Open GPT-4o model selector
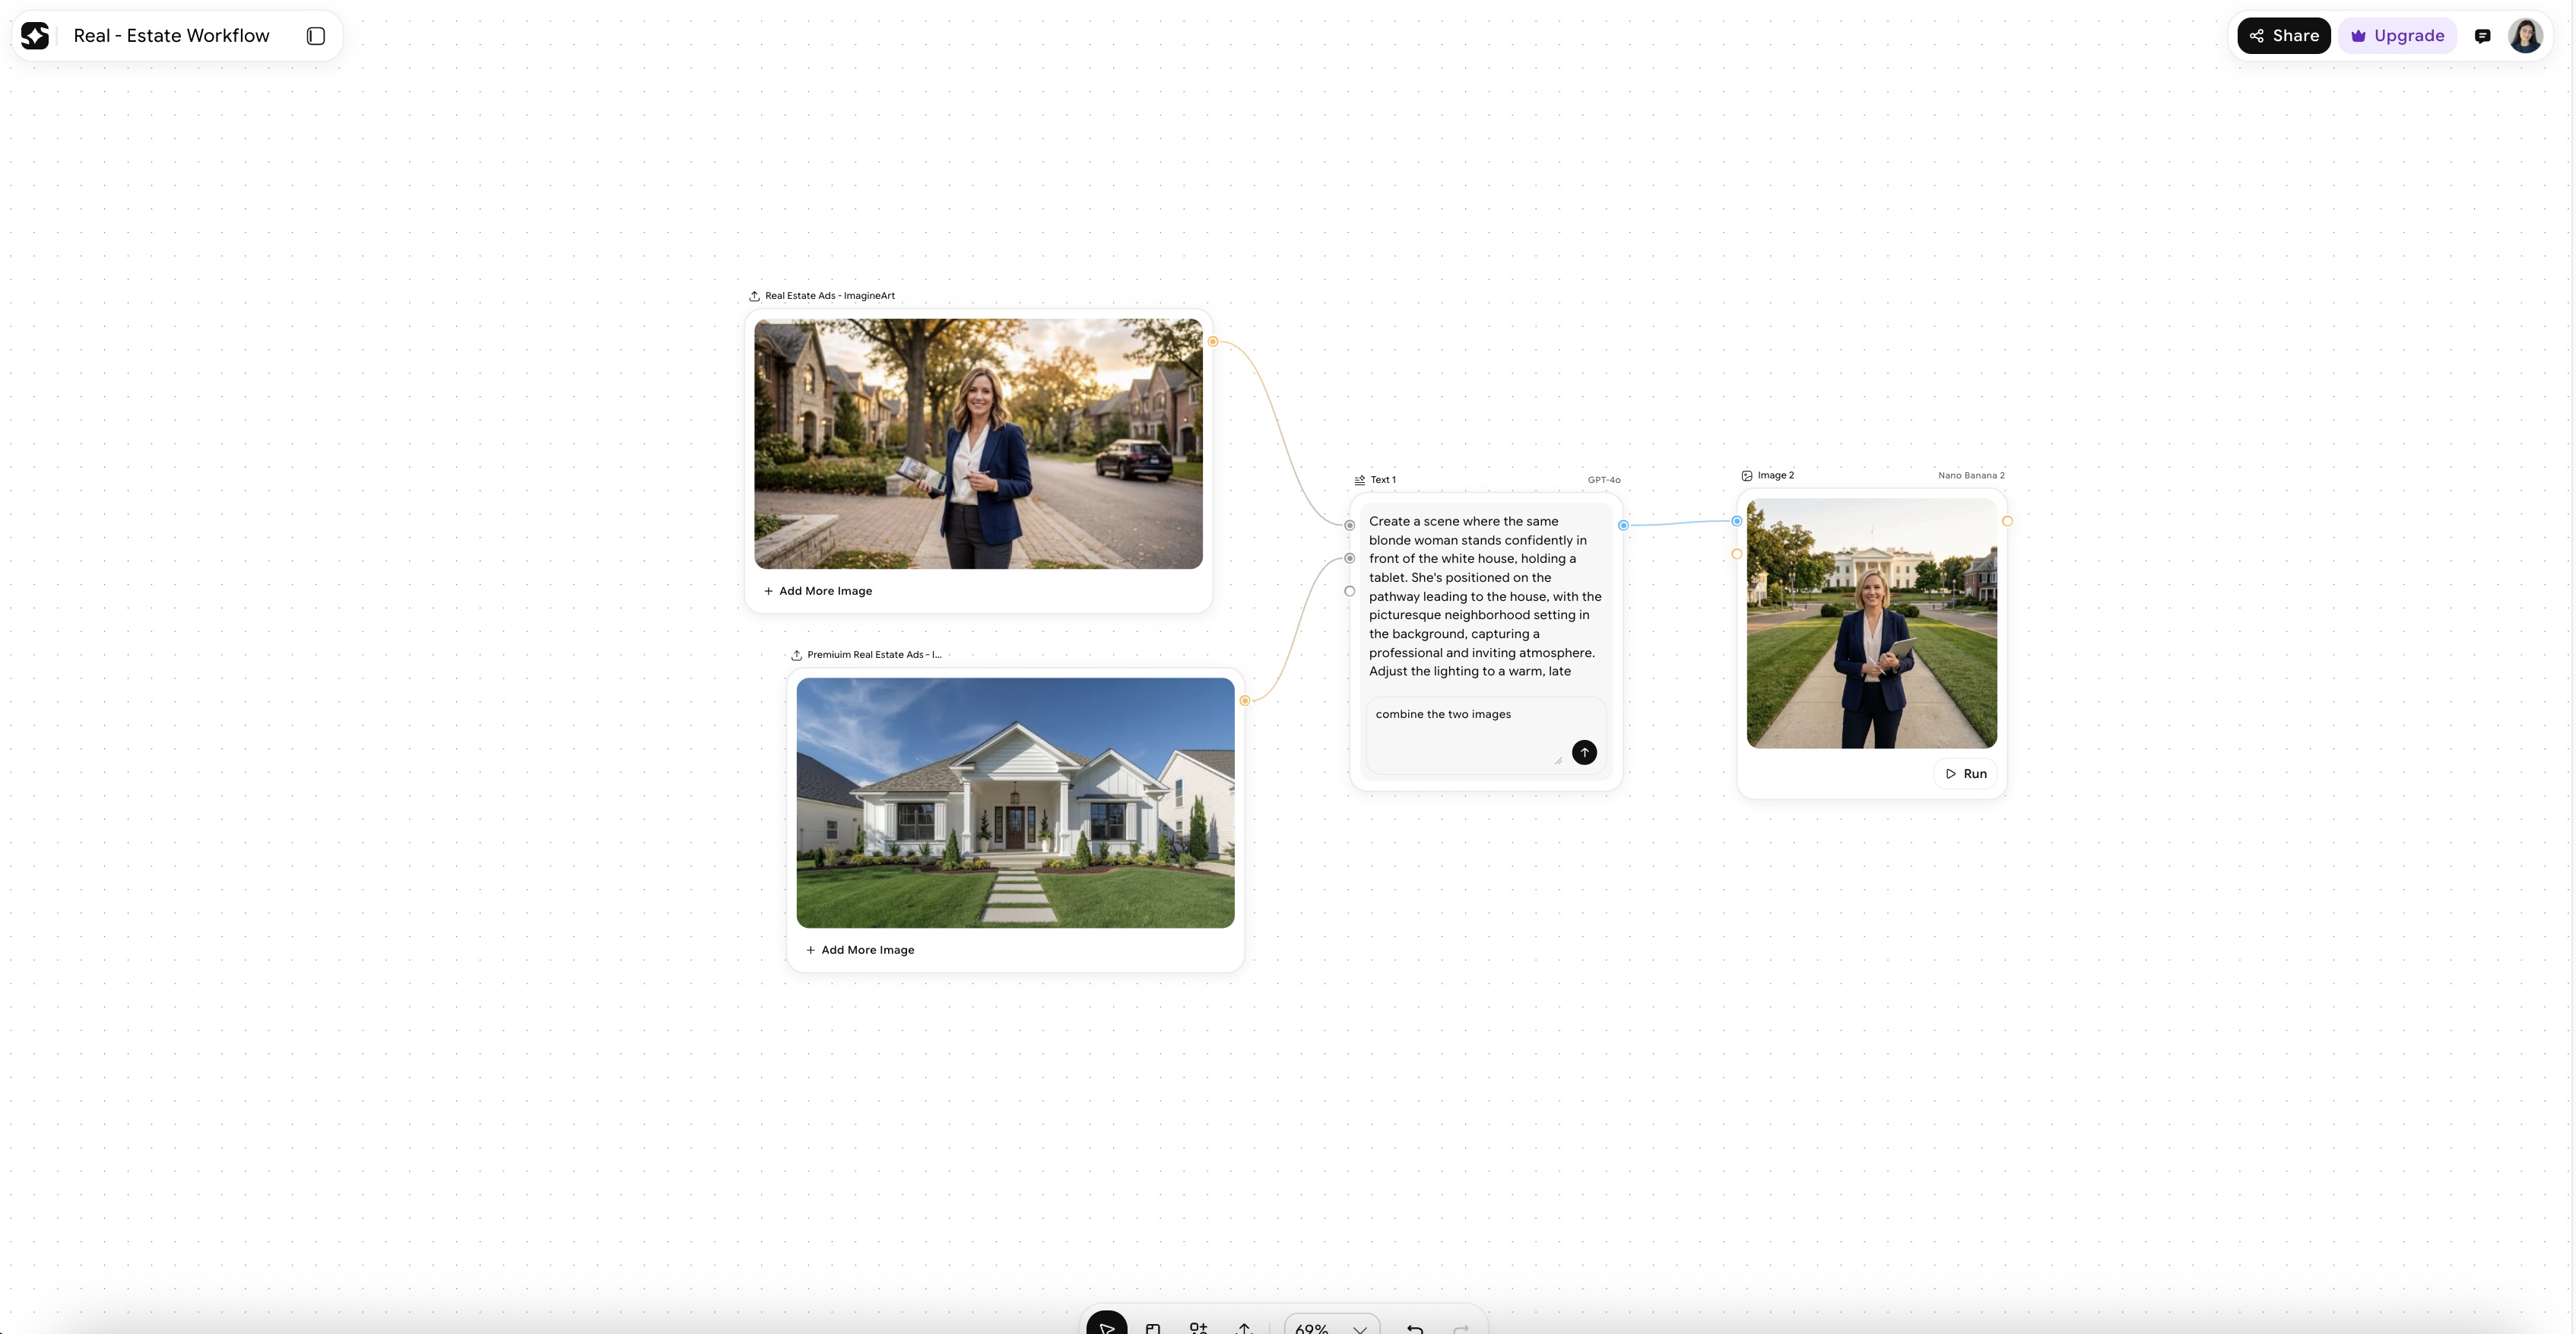This screenshot has width=2576, height=1334. 1603,480
